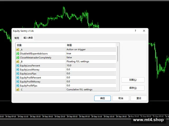Click the 赋值 column header
The width and height of the screenshot is (169, 126).
pyautogui.click(x=91, y=45)
